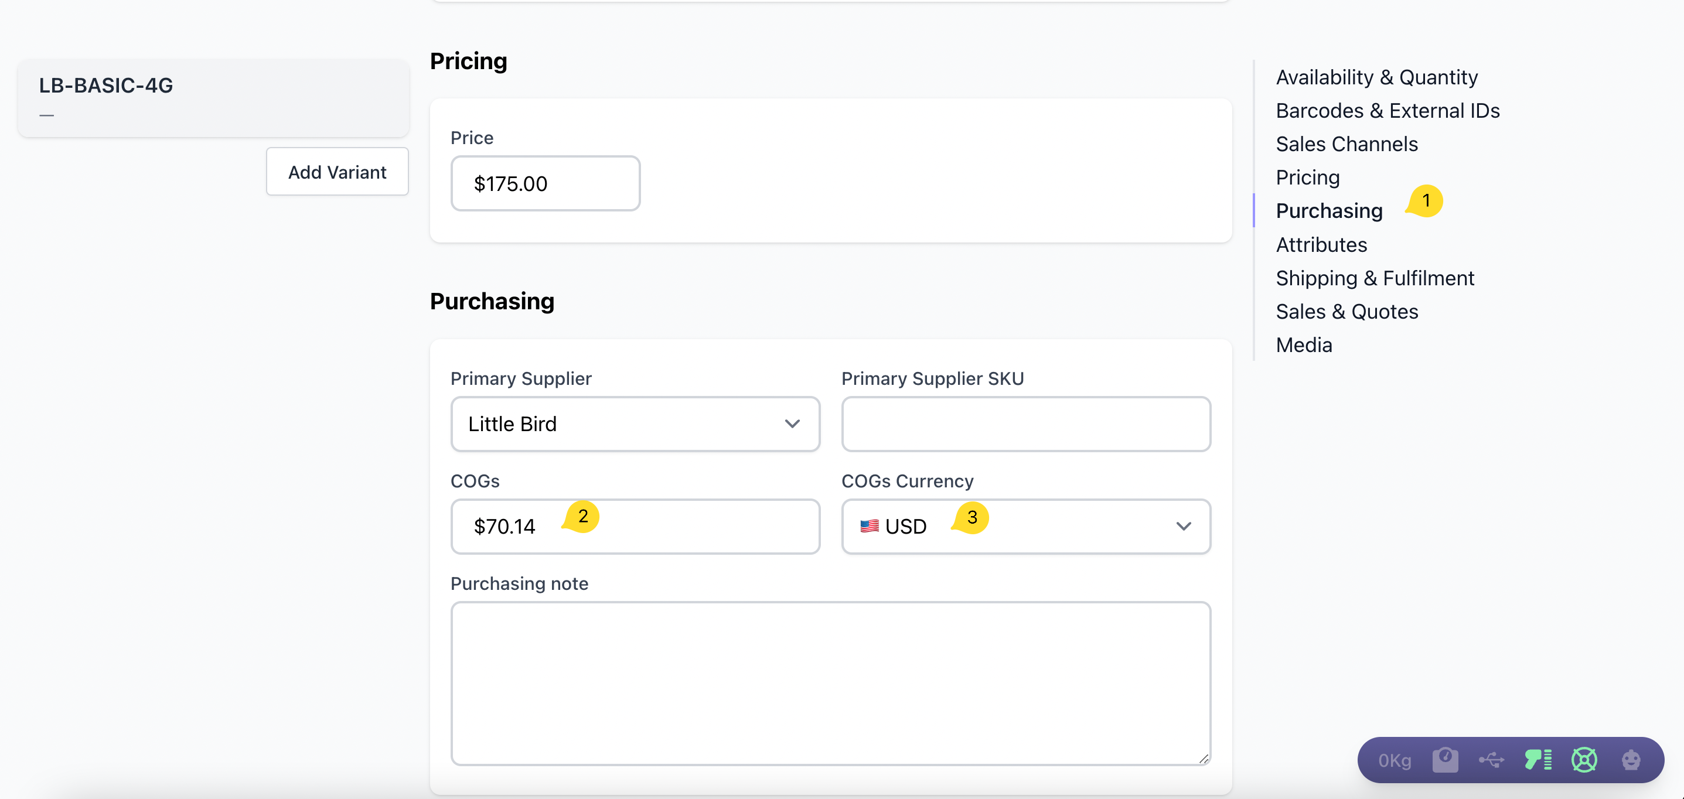
Task: Click the Add Variant button
Action: tap(337, 172)
